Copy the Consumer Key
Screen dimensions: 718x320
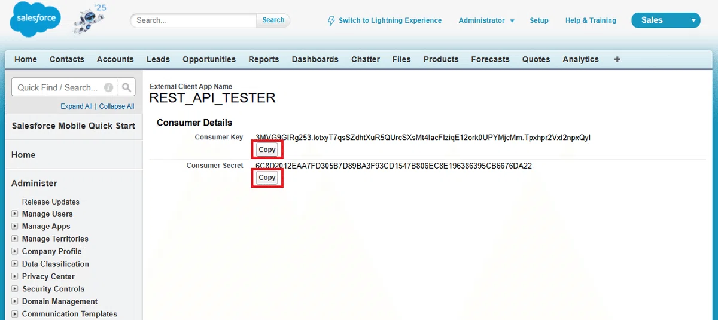click(x=267, y=150)
